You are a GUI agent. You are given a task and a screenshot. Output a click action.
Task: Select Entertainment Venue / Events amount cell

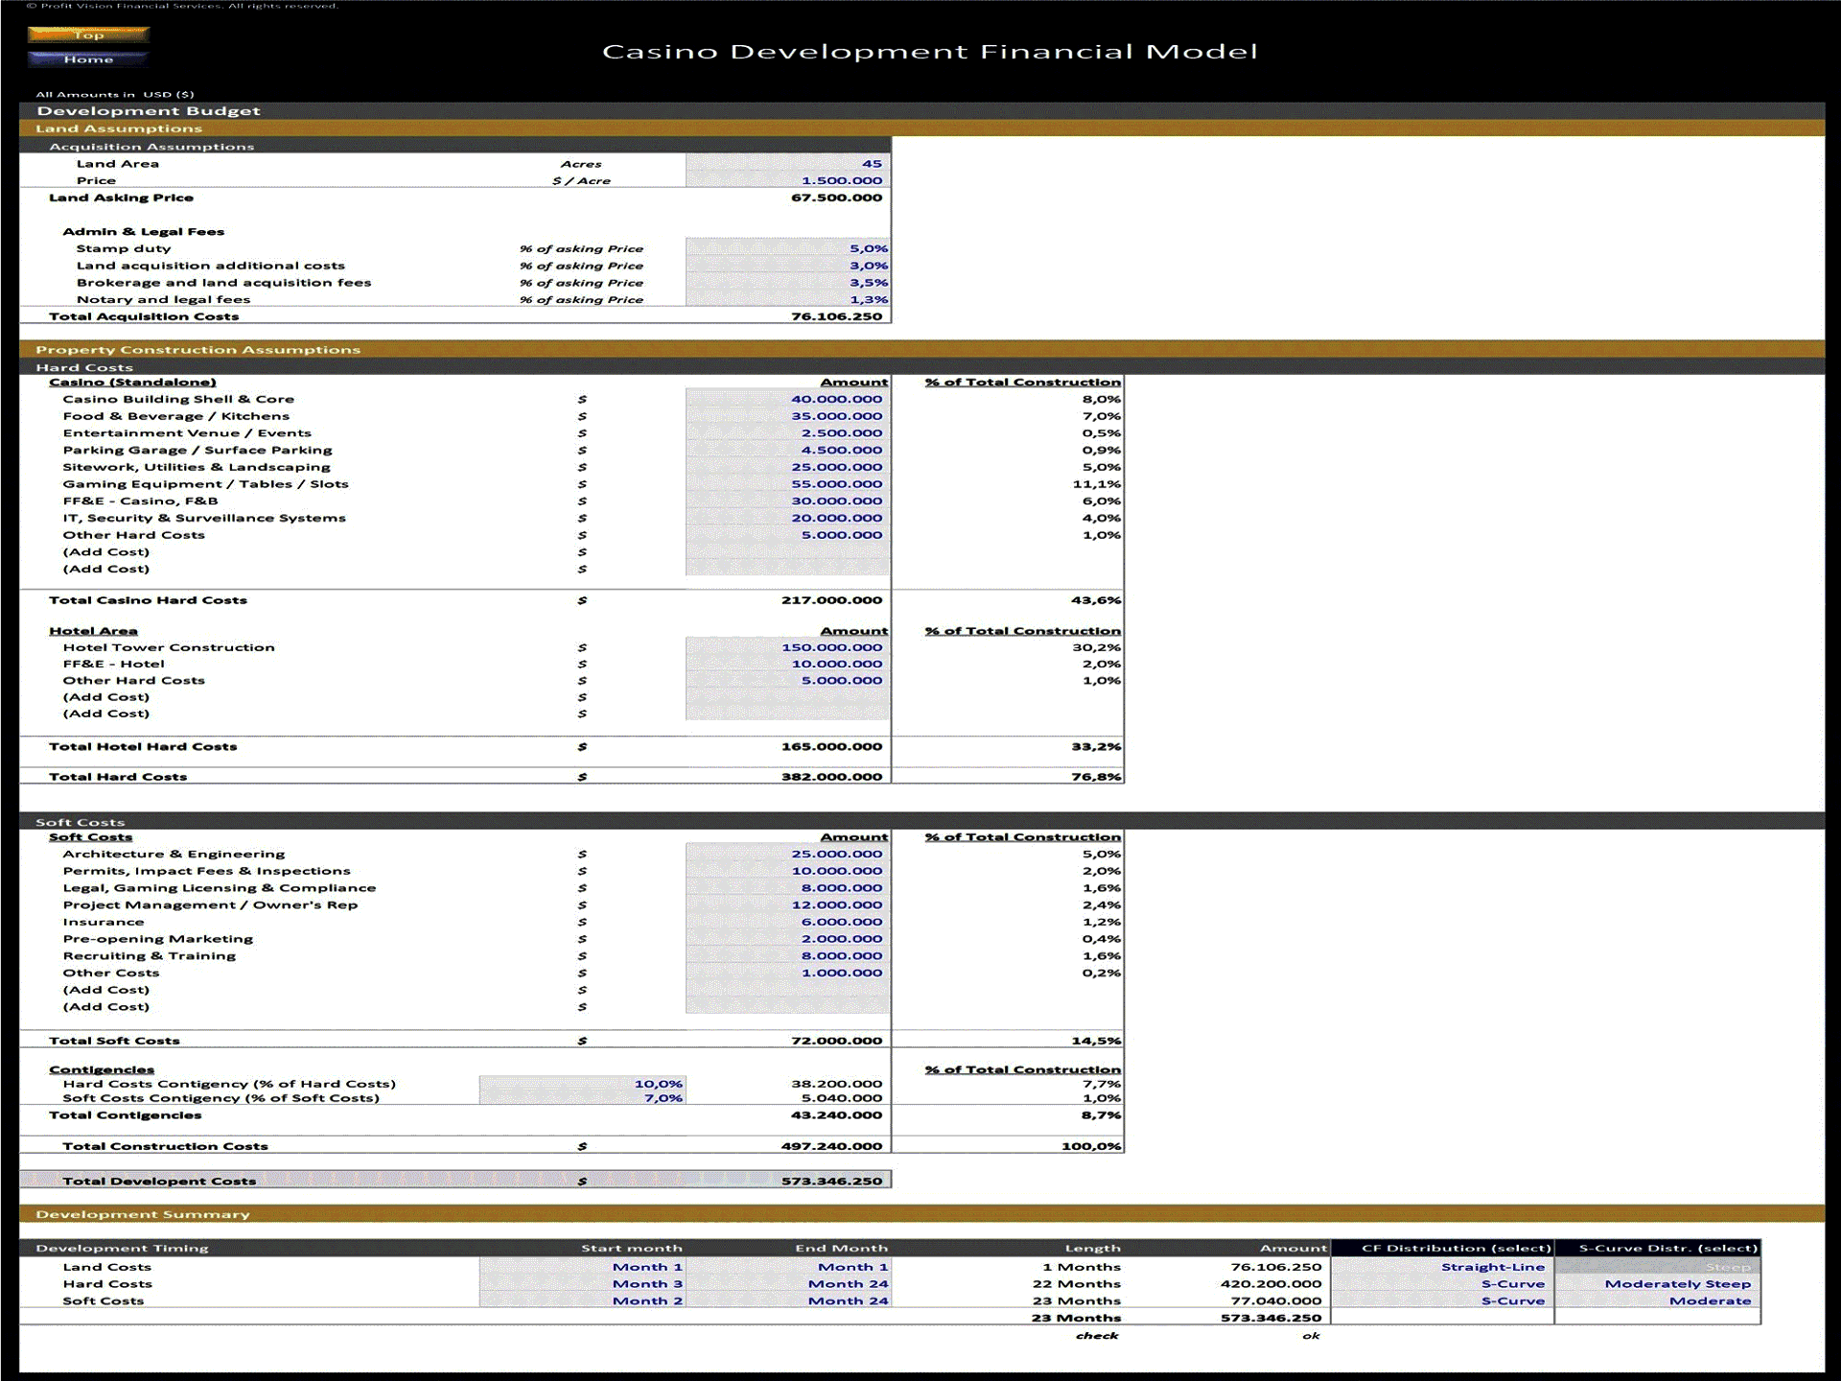(787, 433)
